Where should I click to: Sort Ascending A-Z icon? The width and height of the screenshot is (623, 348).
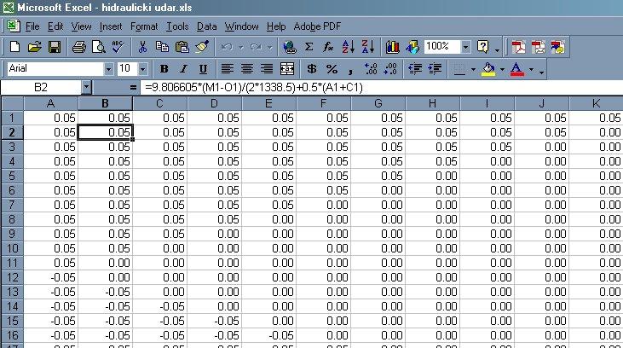pos(348,47)
